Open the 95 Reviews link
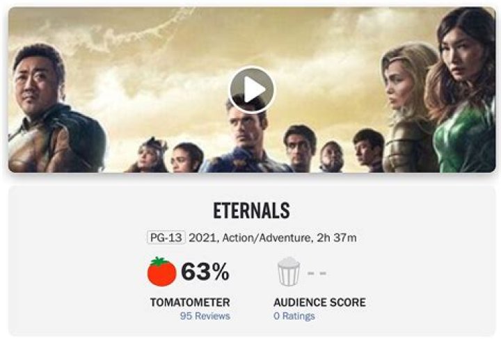 (x=205, y=316)
